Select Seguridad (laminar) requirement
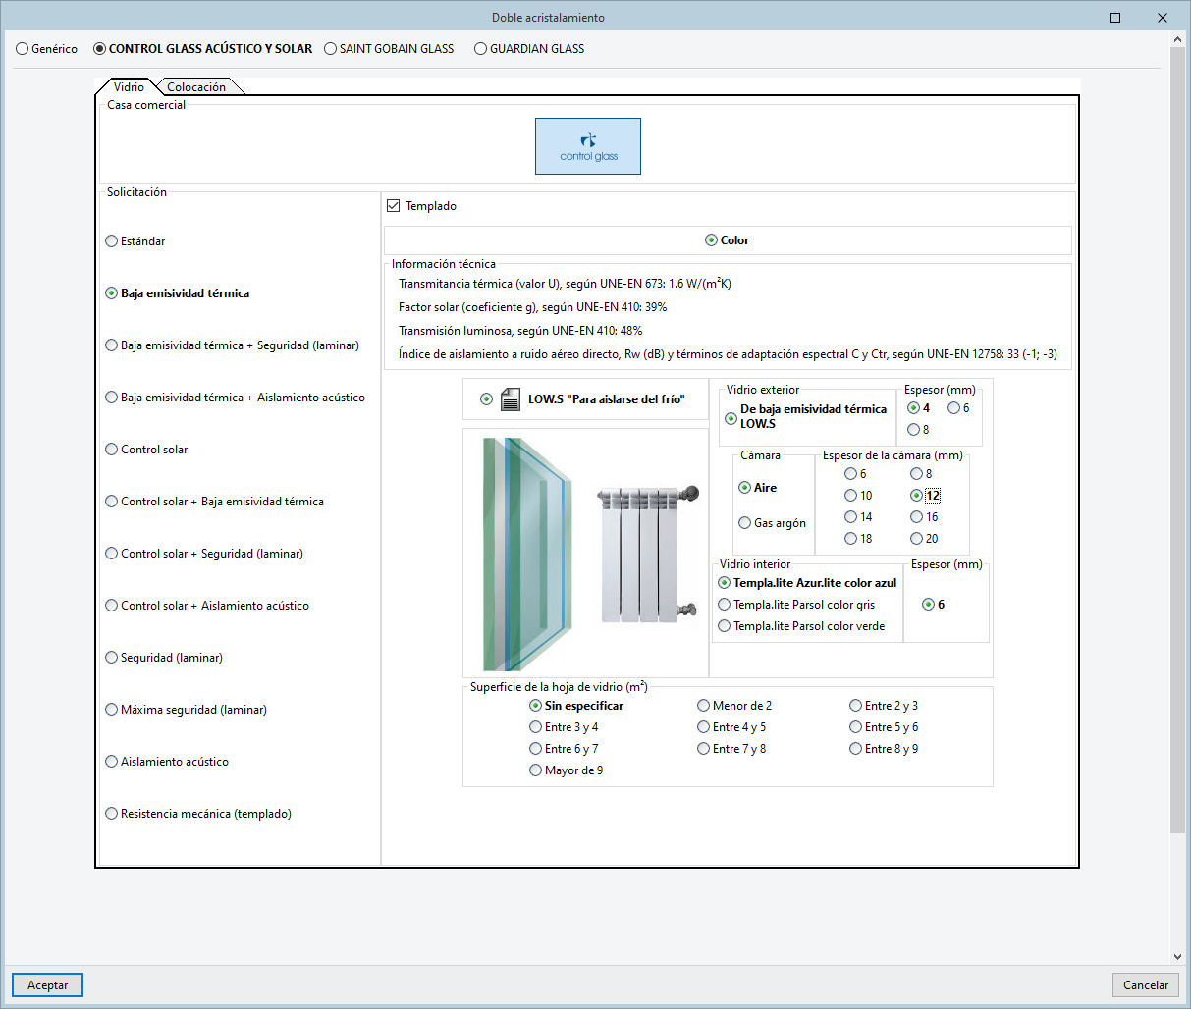Image resolution: width=1191 pixels, height=1009 pixels. pos(164,658)
